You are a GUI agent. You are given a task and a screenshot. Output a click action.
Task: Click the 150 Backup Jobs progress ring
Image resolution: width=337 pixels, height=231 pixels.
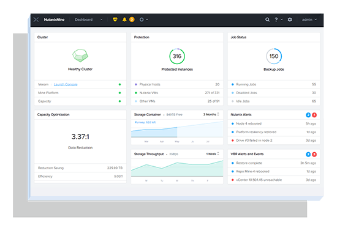[274, 56]
